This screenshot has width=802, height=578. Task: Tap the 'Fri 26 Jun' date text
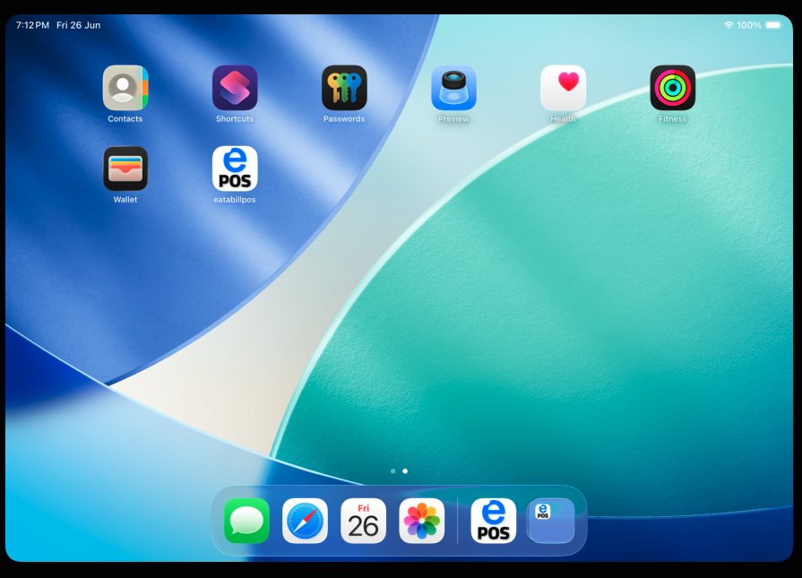78,25
